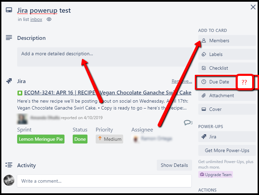Open Members in Add to Card
The height and width of the screenshot is (195, 259).
pyautogui.click(x=227, y=41)
